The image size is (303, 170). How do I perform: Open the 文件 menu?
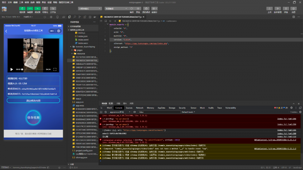coord(10,2)
